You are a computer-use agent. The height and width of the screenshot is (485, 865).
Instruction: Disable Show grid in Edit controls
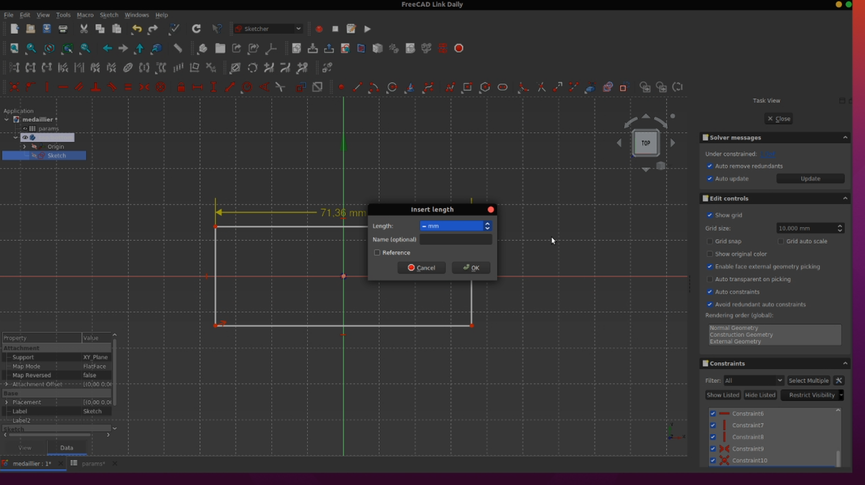(710, 215)
